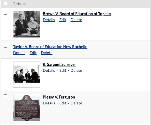Screen dimensions: 151x125
Task: Open the Plessy V. Ferguson item title
Action: tap(59, 97)
